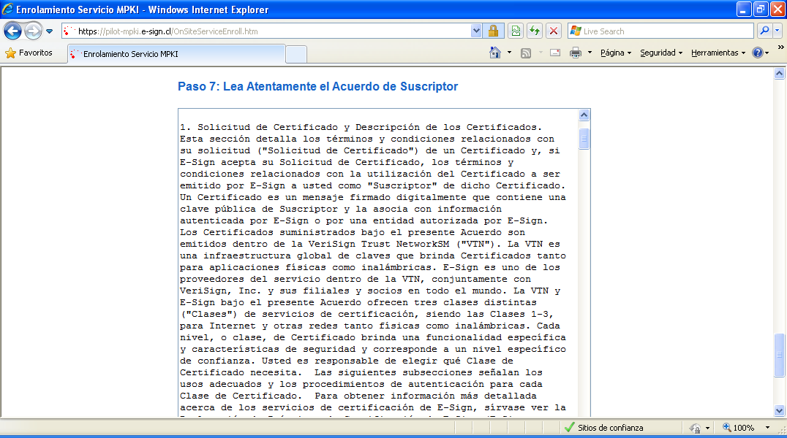Click the Live Search magnifier icon
787x438 pixels.
(764, 31)
